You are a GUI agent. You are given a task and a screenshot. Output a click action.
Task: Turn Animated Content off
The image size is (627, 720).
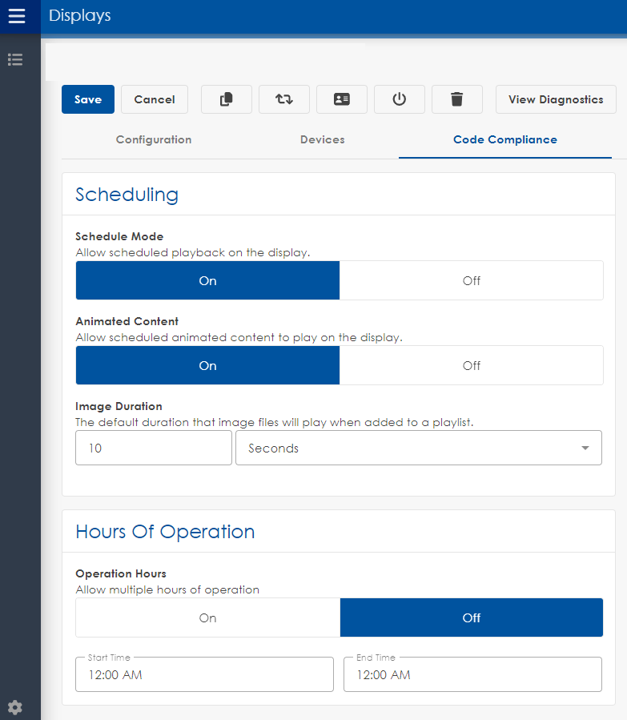point(471,366)
